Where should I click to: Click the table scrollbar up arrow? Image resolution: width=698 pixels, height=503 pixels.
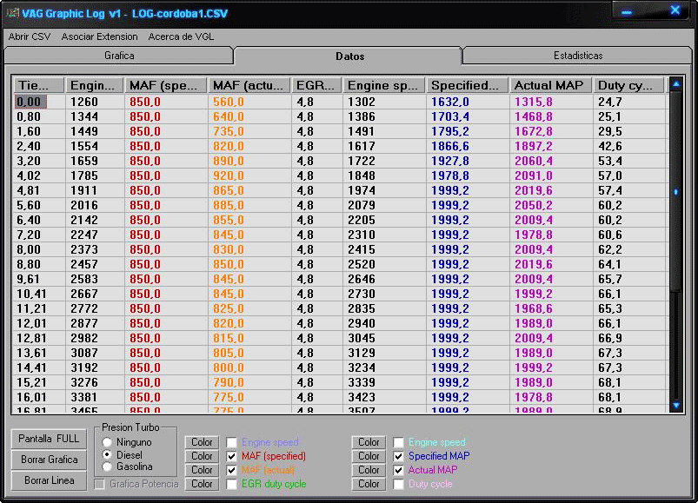point(675,84)
